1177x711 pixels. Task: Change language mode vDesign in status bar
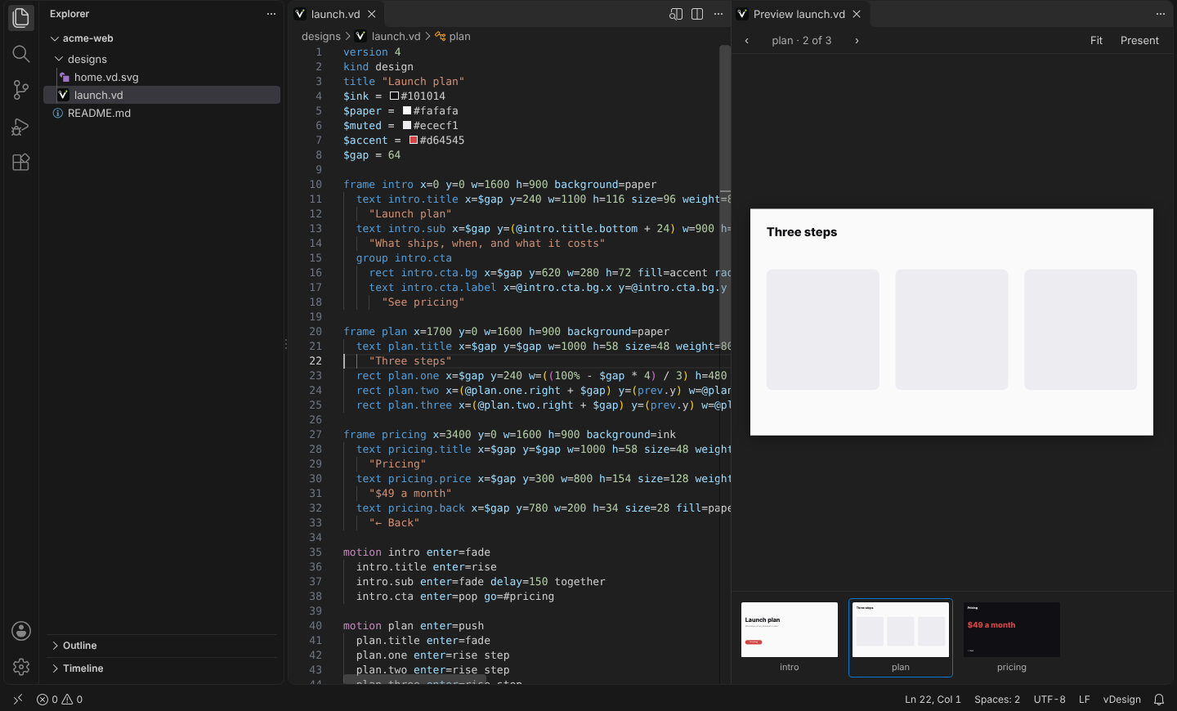point(1122,700)
